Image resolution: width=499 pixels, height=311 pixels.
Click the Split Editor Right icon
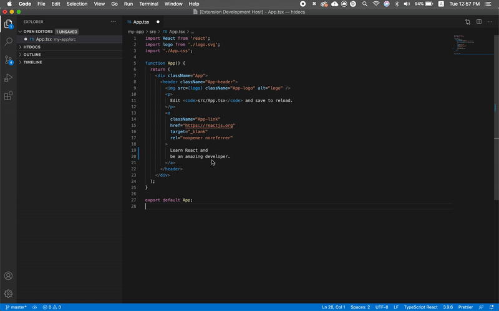pos(479,22)
